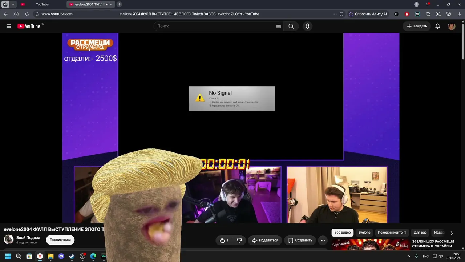Open more actions three-dot menu
Viewport: 465px width, 262px height.
(323, 240)
